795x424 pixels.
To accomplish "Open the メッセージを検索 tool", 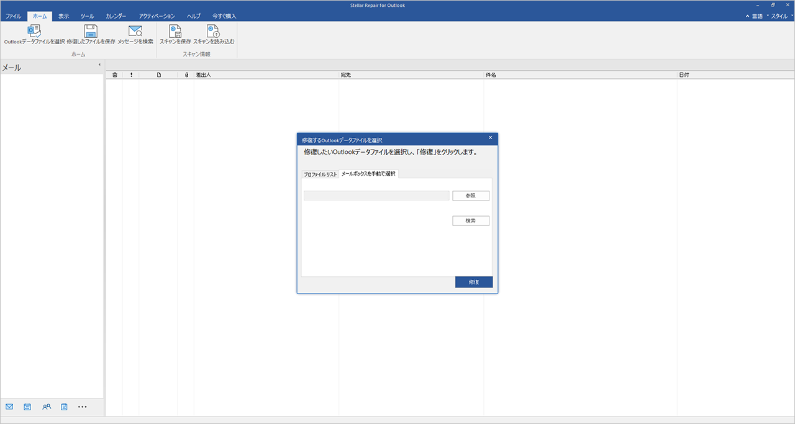I will point(135,35).
